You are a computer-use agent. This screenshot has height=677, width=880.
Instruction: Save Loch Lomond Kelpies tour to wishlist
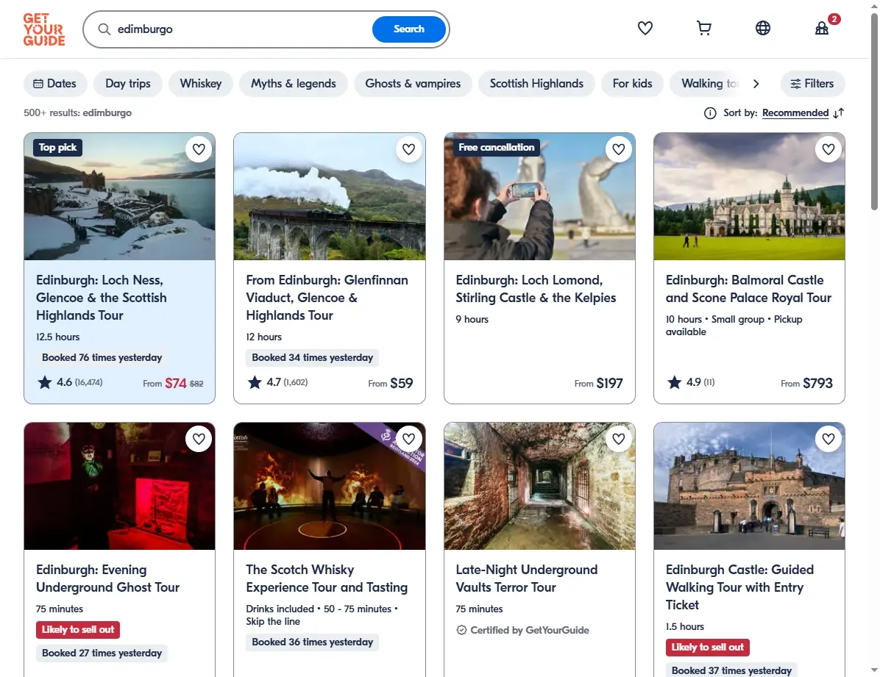[x=619, y=149]
